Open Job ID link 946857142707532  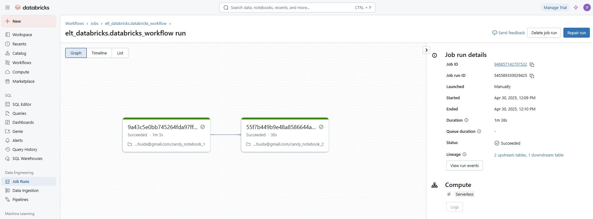click(x=510, y=64)
